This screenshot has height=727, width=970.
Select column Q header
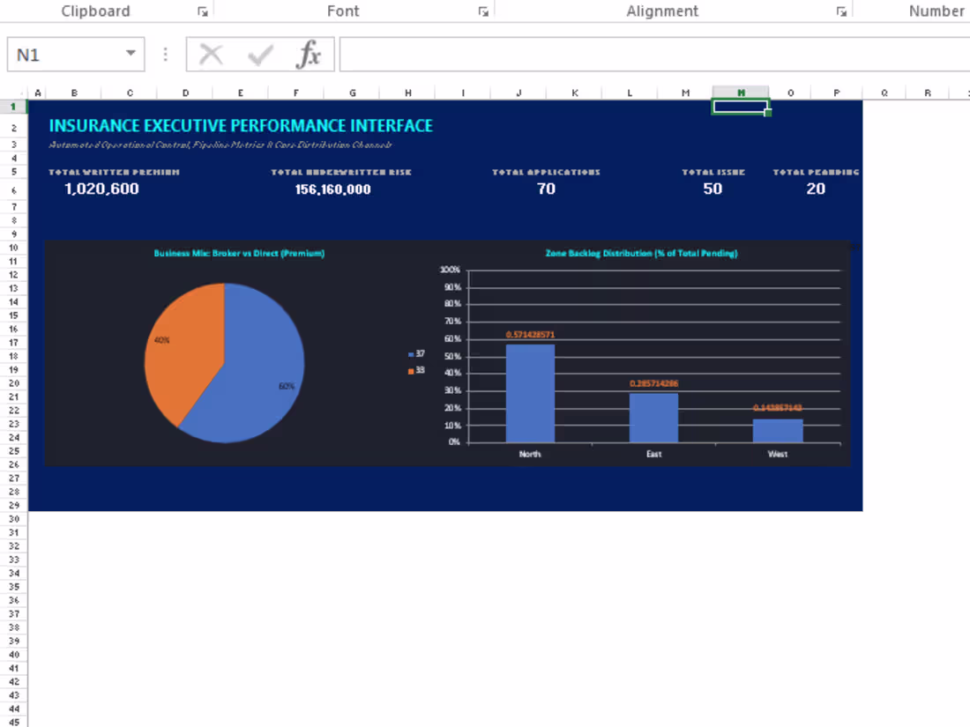coord(884,93)
